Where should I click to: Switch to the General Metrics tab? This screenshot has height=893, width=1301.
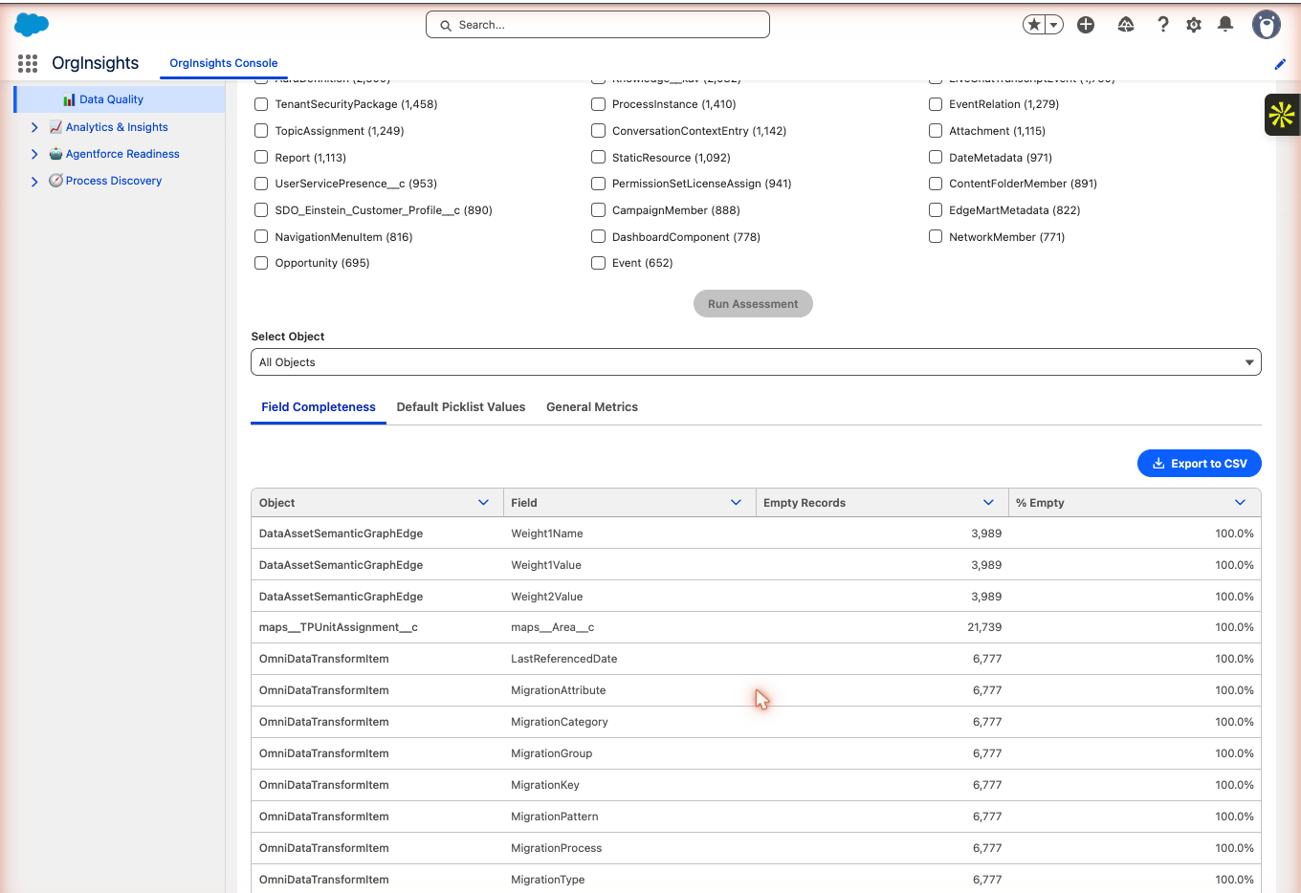(592, 407)
